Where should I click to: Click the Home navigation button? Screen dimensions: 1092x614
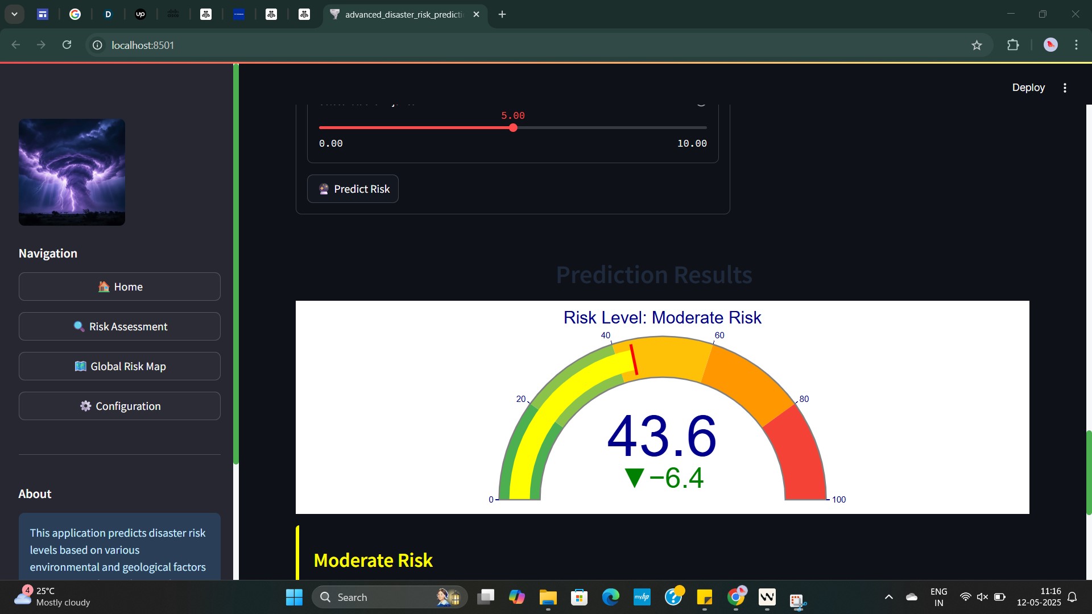tap(119, 287)
